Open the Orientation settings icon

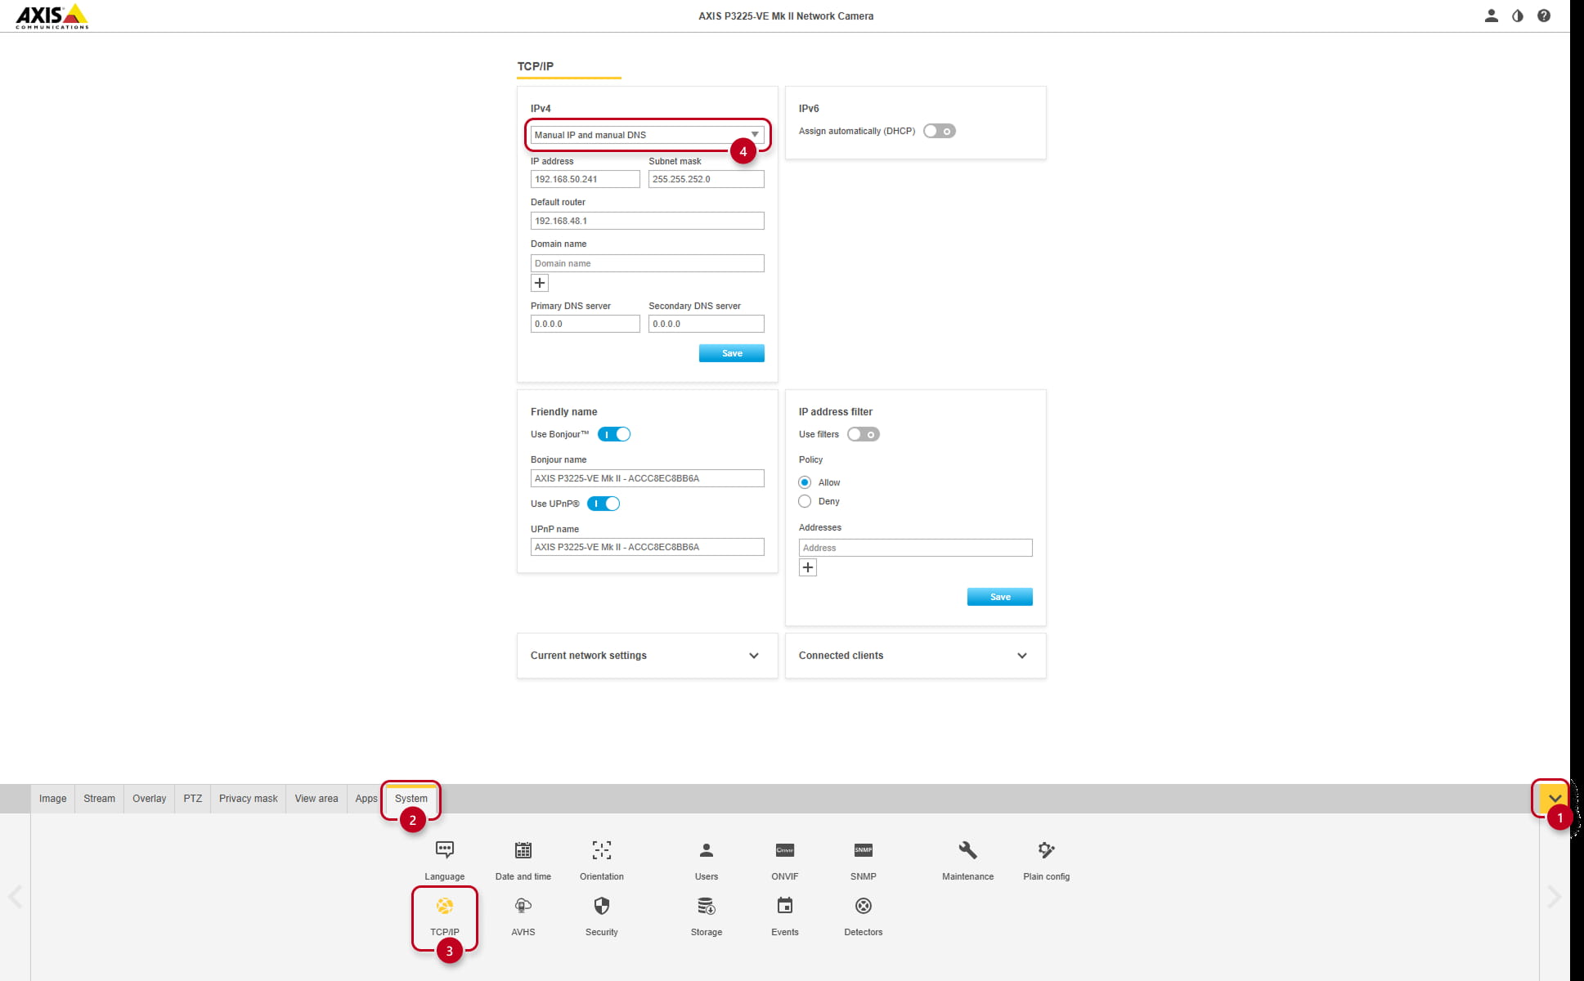602,849
